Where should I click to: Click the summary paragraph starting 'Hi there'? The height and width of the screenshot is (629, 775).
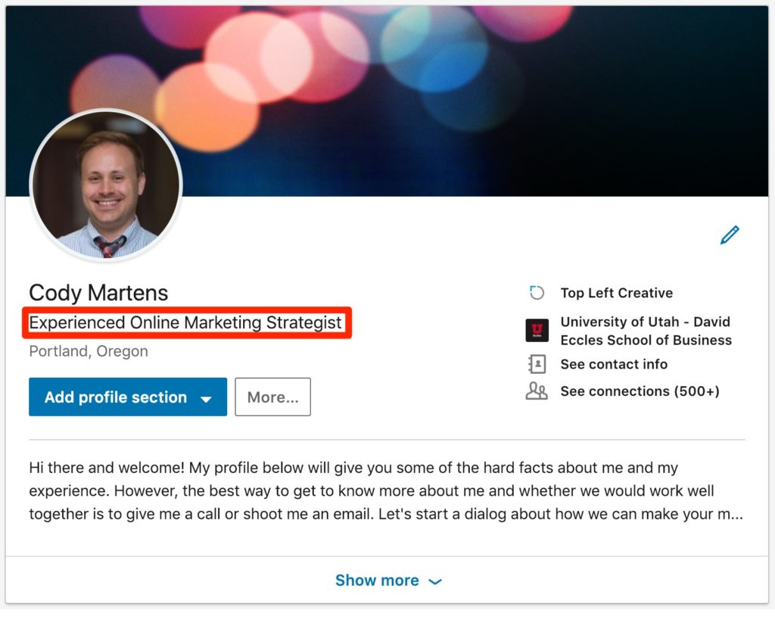386,490
